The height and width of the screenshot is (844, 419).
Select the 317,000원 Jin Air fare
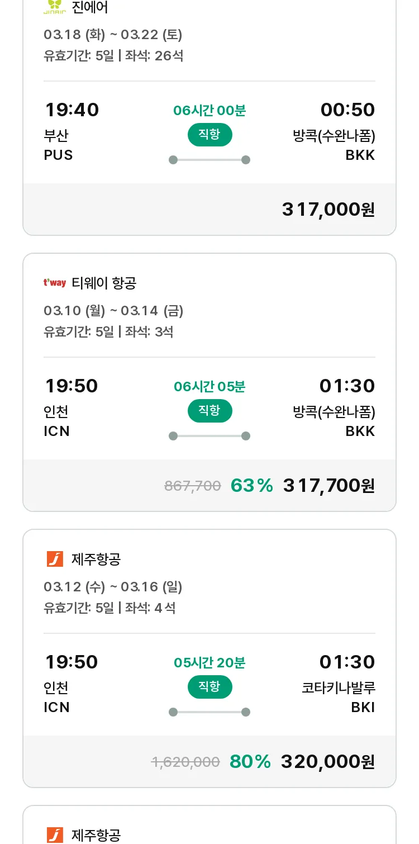coord(328,210)
